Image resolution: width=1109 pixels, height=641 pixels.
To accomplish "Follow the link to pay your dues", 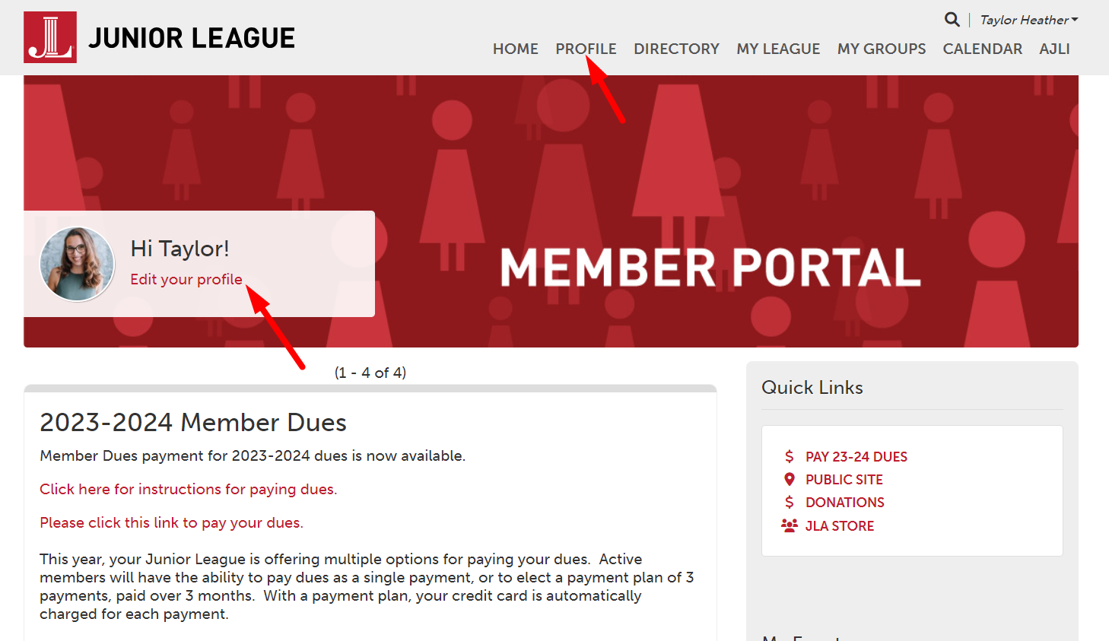I will [171, 522].
